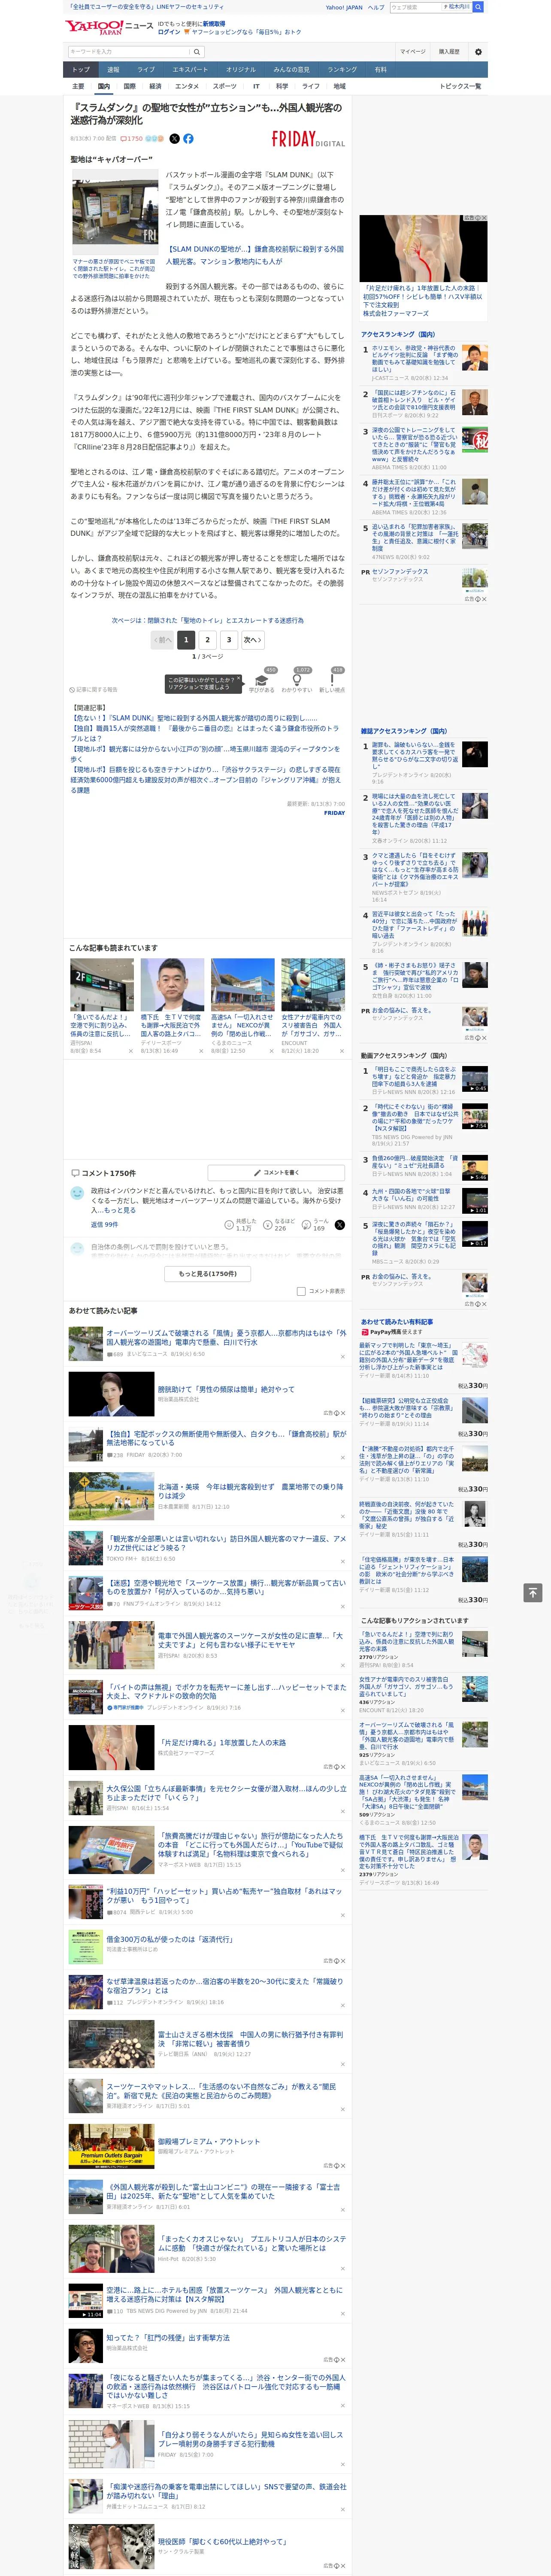Open the article's station photo thumbnail
551x2576 pixels.
(115, 212)
